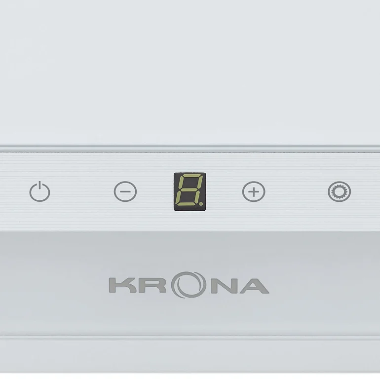This screenshot has width=380, height=380.
Task: Click the final letter A of KRONA
Action: coord(255,286)
